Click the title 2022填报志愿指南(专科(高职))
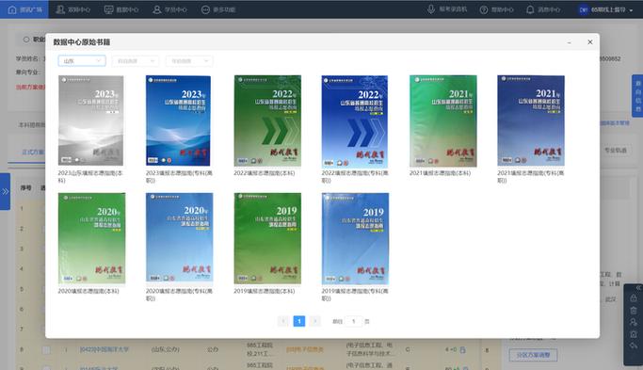 click(355, 177)
